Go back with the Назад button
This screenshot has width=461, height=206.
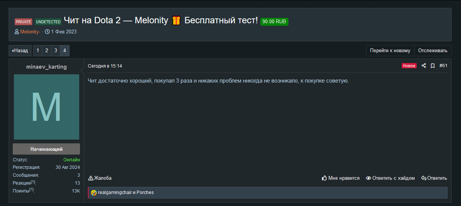tap(20, 51)
